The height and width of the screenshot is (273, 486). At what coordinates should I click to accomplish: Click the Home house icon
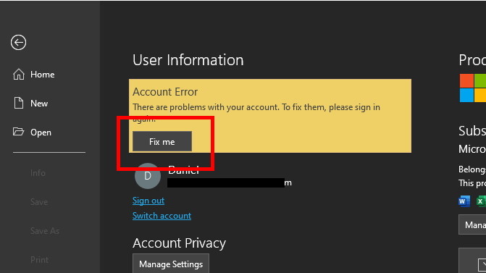pyautogui.click(x=19, y=75)
